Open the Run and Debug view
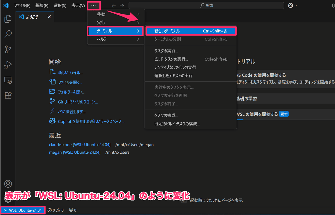This screenshot has height=215, width=335. [8, 64]
